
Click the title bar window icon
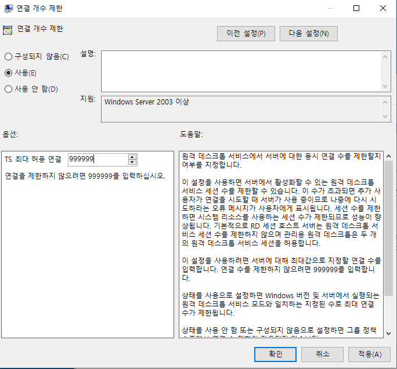coord(8,8)
